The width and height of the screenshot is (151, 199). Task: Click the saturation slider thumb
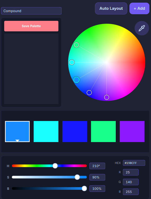click(77, 177)
